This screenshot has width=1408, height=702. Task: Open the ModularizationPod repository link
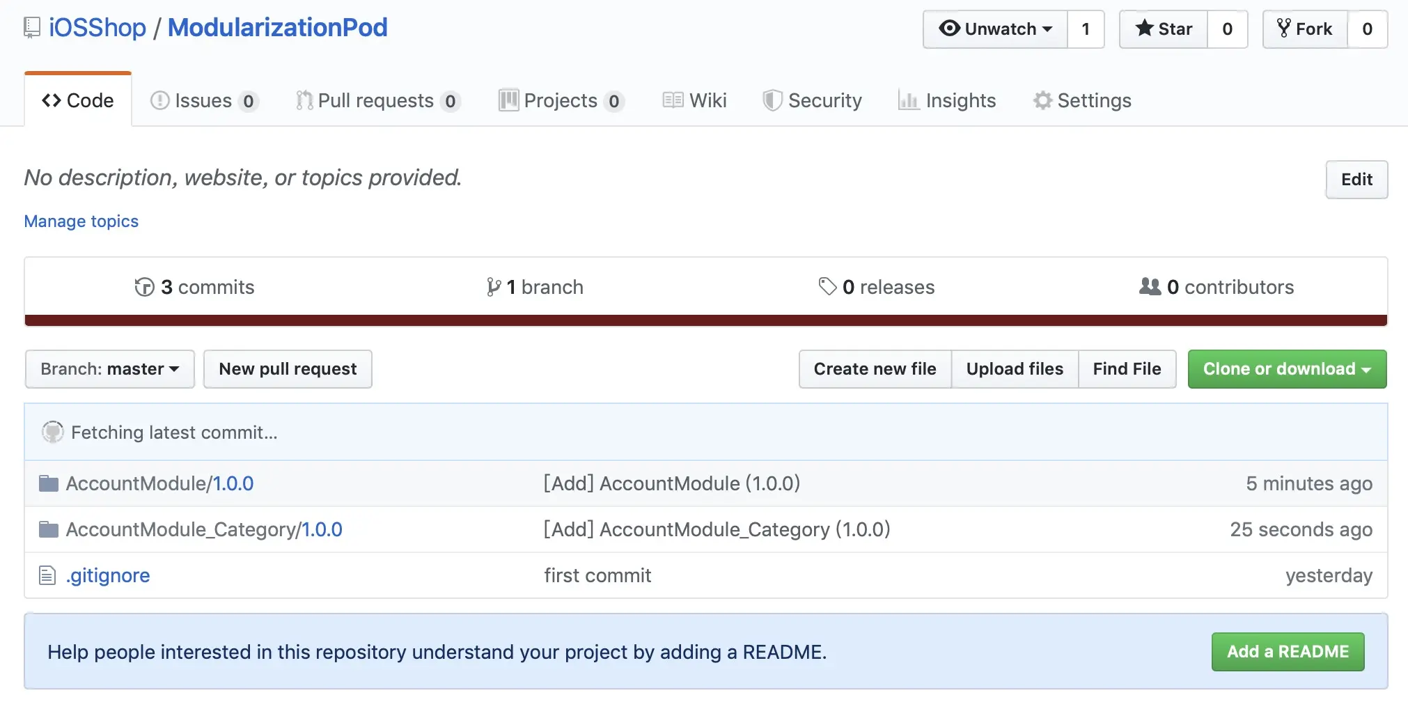coord(277,28)
